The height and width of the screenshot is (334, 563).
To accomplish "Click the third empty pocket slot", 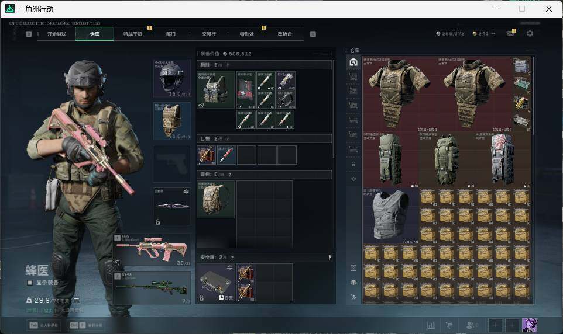I will [x=246, y=155].
